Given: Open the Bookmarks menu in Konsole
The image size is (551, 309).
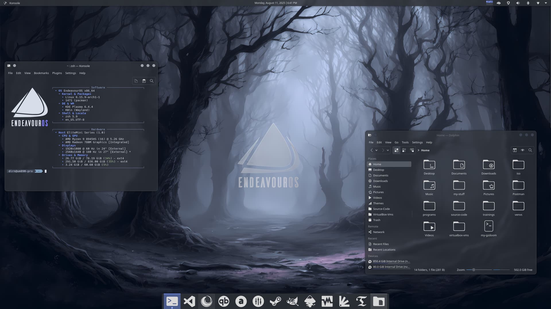Looking at the screenshot, I should (41, 73).
